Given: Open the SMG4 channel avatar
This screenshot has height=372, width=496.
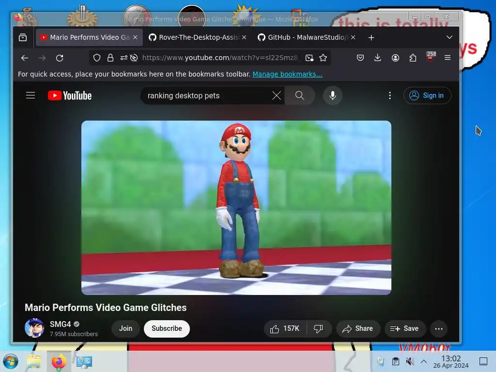Looking at the screenshot, I should (34, 328).
